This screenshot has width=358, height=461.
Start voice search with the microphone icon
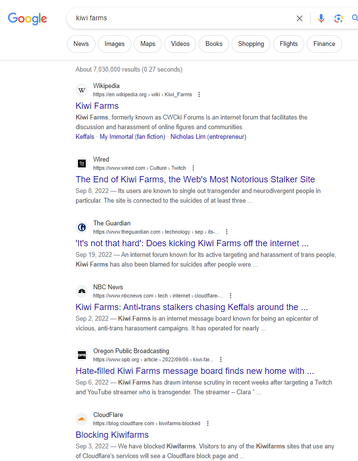[321, 18]
